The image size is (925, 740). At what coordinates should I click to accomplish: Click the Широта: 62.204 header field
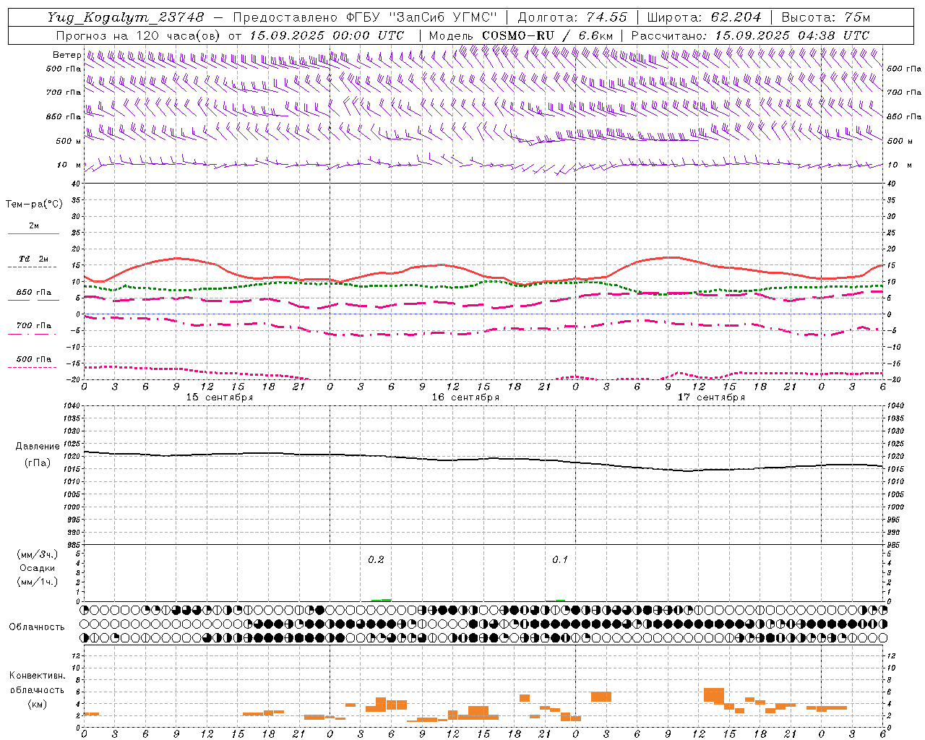click(704, 17)
